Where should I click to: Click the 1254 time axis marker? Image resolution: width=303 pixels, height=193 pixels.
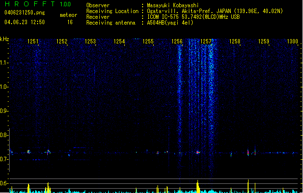[119, 41]
